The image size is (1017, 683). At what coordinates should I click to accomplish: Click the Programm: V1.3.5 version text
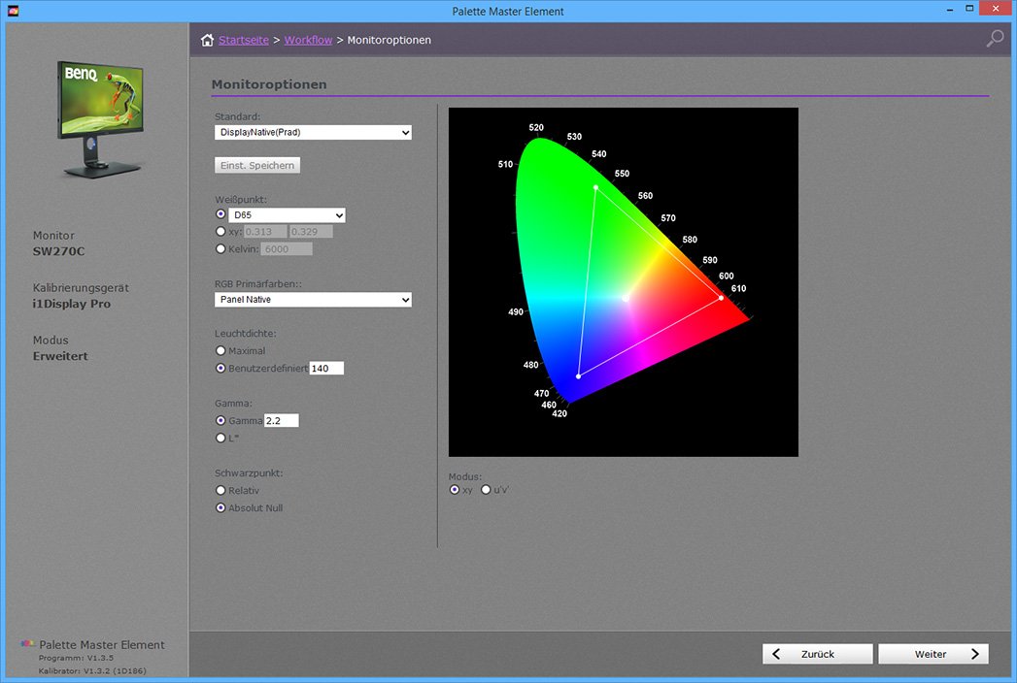tap(76, 658)
